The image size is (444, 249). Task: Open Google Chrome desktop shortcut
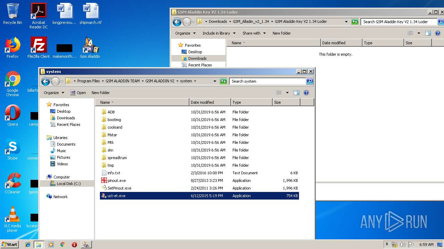coord(12,84)
